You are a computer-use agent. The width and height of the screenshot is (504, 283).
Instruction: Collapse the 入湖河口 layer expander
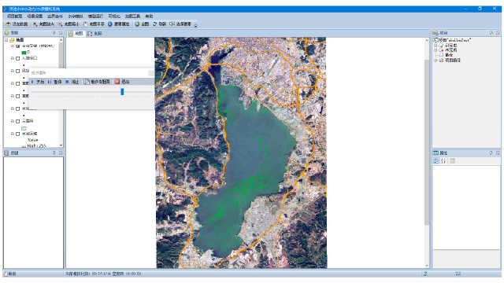[x=13, y=58]
